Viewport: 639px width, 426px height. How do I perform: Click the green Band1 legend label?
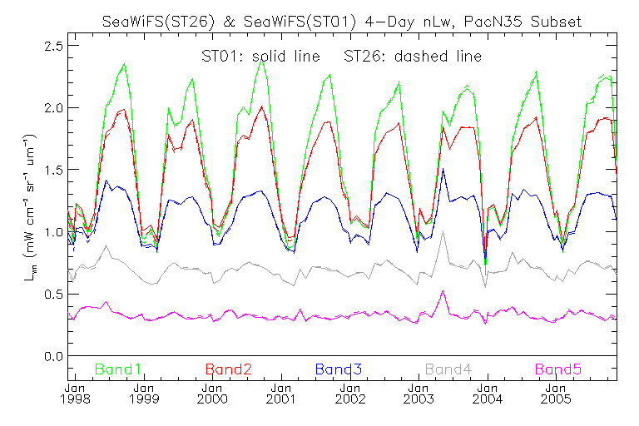pyautogui.click(x=118, y=369)
